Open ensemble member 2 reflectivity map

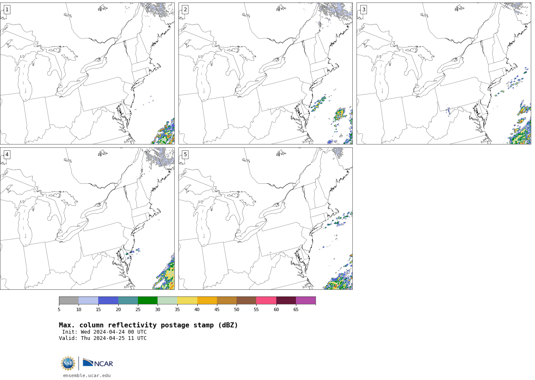[x=265, y=73]
